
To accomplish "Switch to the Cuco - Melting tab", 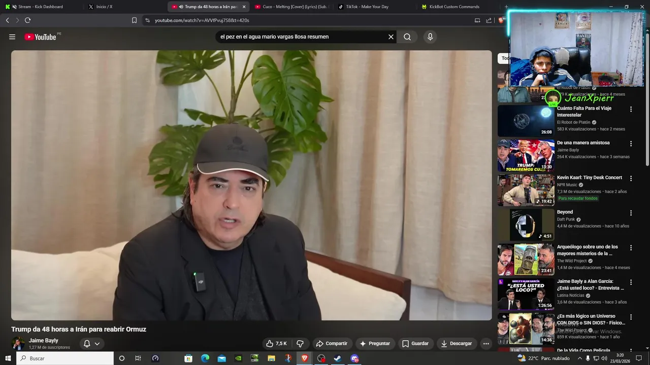I will (x=291, y=7).
